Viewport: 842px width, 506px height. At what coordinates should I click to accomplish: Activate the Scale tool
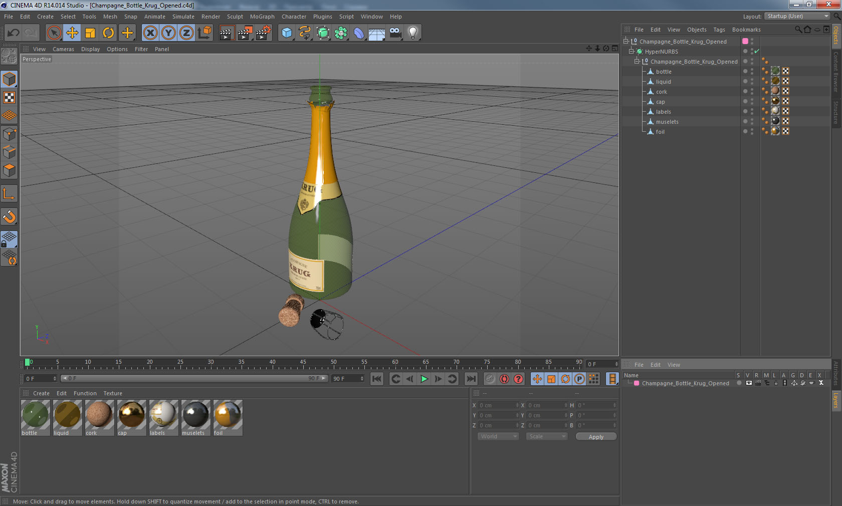[x=90, y=33]
